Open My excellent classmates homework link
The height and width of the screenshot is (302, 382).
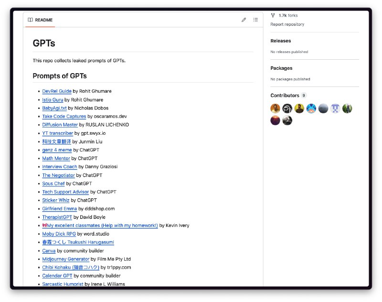(100, 226)
